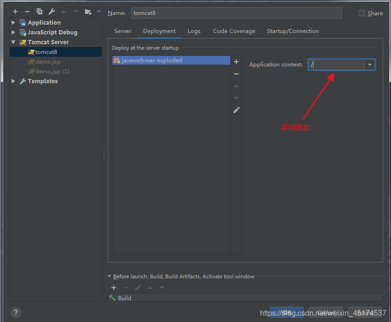Select the JavaScript Debug tree item label

click(52, 32)
